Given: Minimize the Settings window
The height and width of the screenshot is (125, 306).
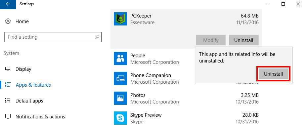Looking at the screenshot, I should [x=268, y=4].
